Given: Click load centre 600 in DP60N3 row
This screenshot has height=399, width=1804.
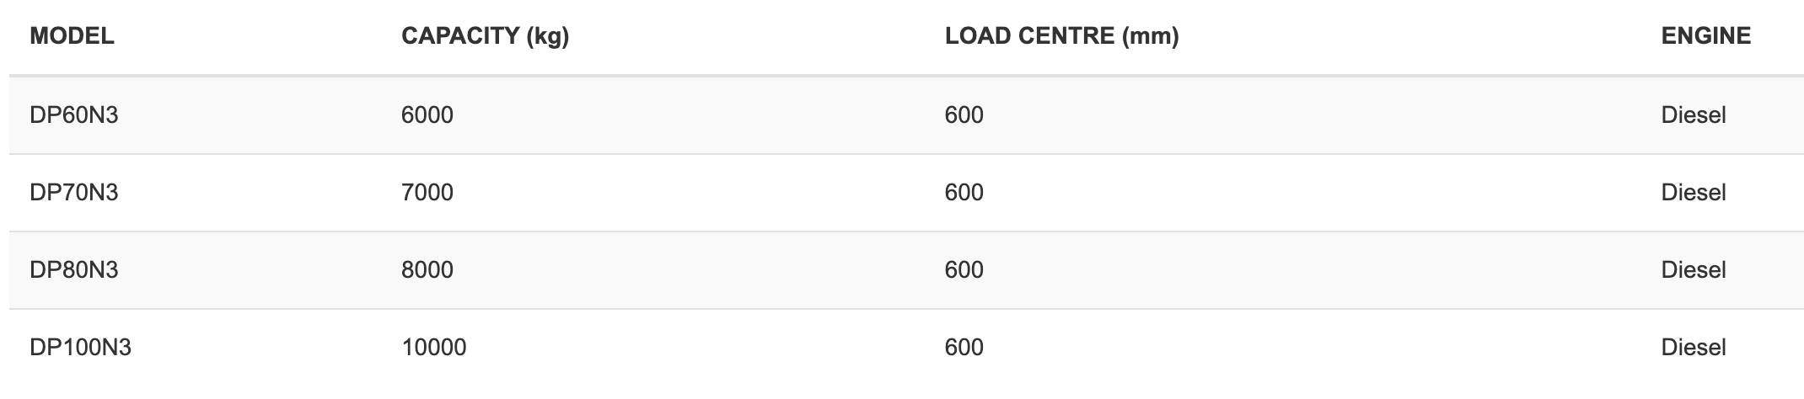Looking at the screenshot, I should click(964, 115).
